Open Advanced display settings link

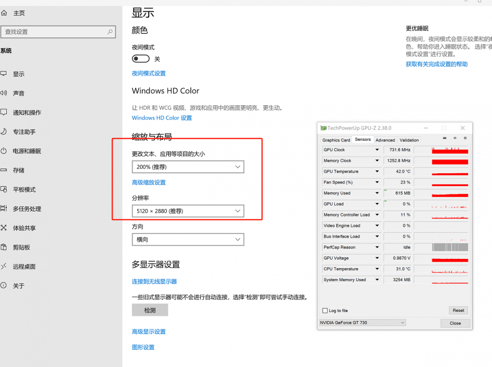coord(149,332)
